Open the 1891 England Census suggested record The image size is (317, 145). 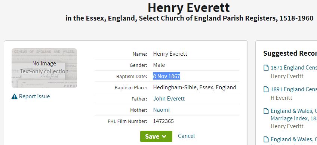point(294,89)
